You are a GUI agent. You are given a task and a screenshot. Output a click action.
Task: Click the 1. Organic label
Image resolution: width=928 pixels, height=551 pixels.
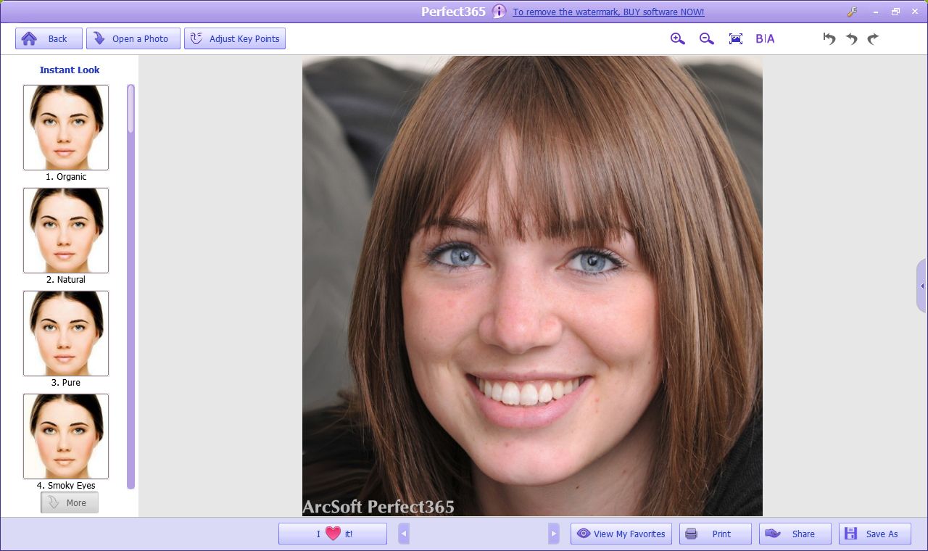click(x=66, y=177)
